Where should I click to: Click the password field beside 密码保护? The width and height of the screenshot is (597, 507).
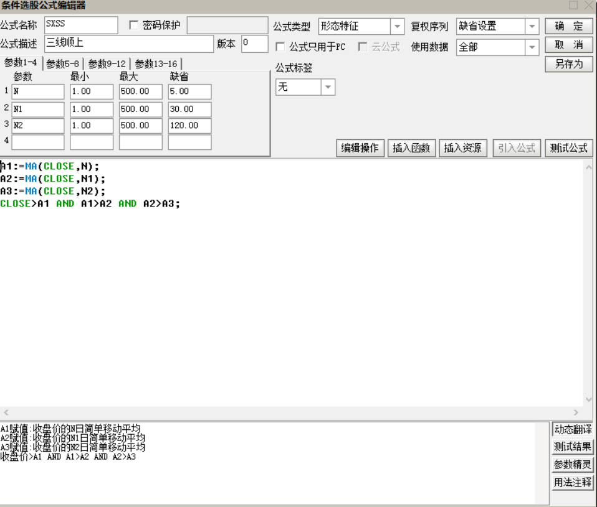pos(227,26)
